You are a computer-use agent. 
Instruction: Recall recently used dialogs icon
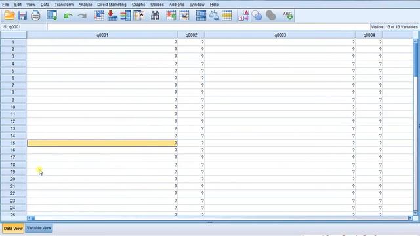point(52,16)
